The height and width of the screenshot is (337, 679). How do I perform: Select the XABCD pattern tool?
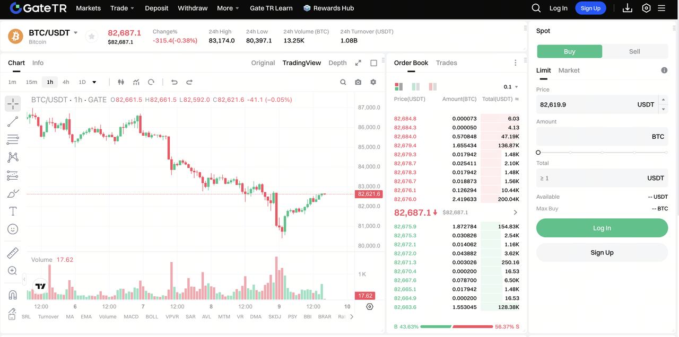coord(13,157)
